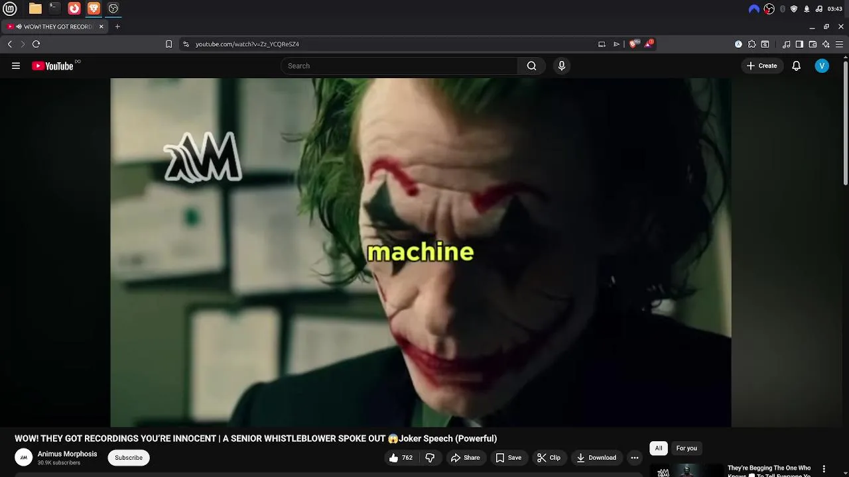Start voice search with microphone icon
The height and width of the screenshot is (477, 849).
click(562, 66)
